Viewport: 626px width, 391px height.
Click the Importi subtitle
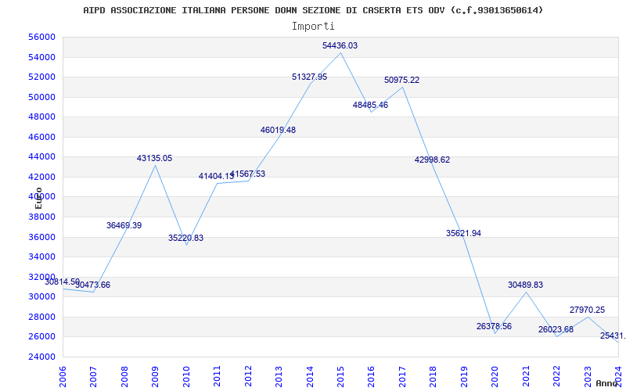pos(313,27)
